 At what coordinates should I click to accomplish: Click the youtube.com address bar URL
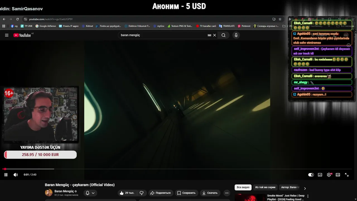51,19
